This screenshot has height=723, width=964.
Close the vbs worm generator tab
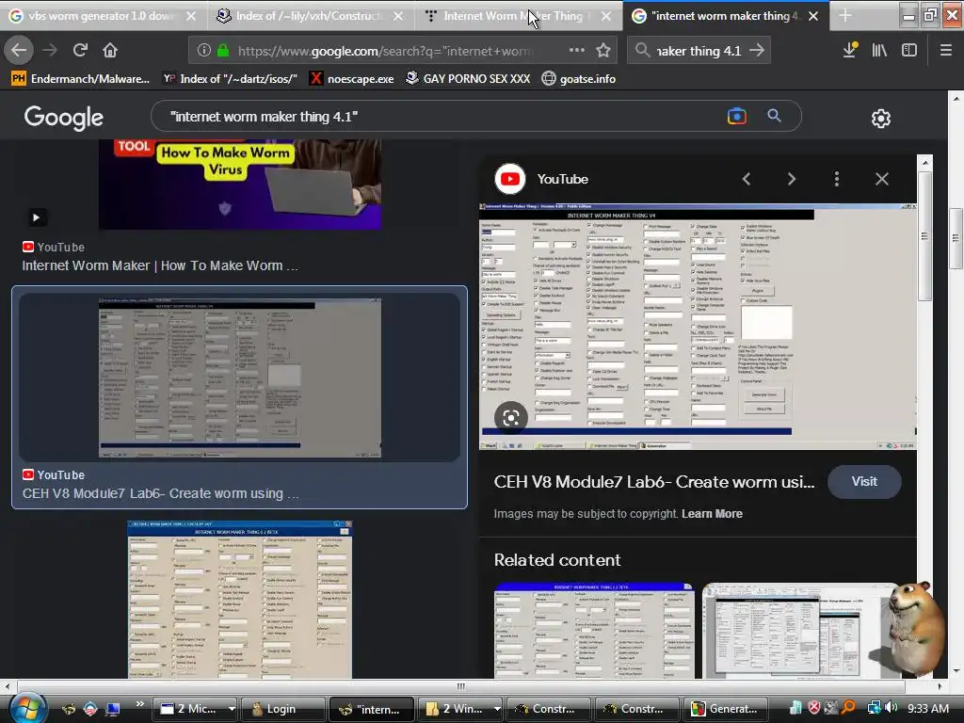190,16
